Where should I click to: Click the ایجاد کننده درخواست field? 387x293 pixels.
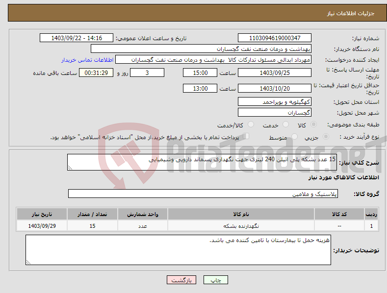(213, 60)
